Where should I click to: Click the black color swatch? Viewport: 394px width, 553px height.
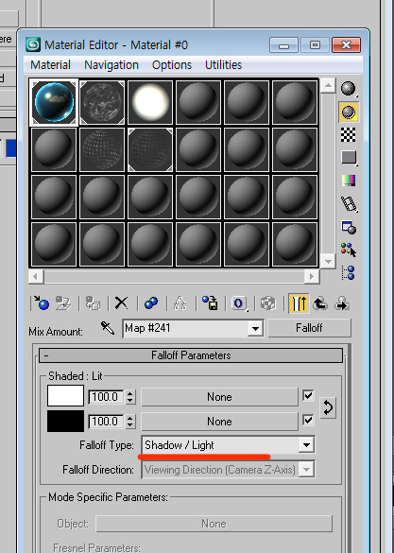click(x=65, y=421)
